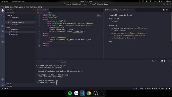This screenshot has width=172, height=97.
Task: Click the errors and warnings status indicator
Action: 5,88
